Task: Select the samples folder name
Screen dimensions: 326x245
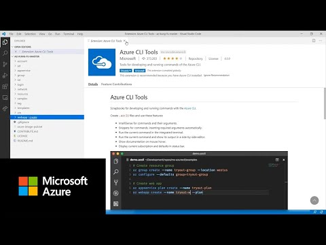Action: point(22,99)
